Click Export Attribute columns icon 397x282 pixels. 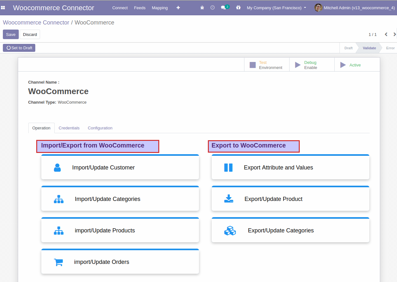229,168
